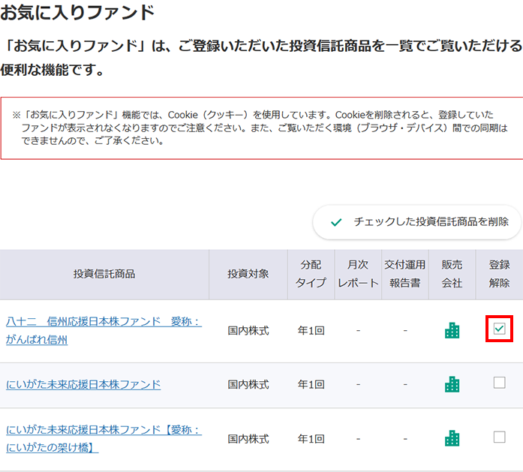The image size is (523, 472).
Task: Tick 登録解除 checkbox for にいがたの架け橋 fund
Action: 499,437
